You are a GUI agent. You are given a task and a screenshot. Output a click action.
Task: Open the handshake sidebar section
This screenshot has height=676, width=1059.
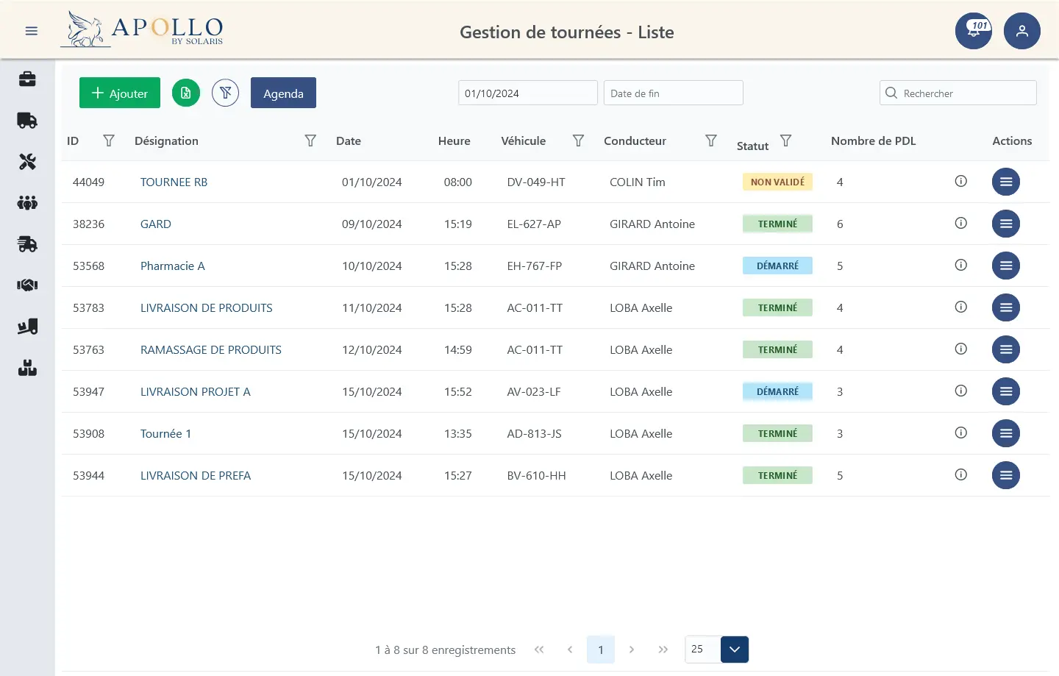(x=27, y=285)
